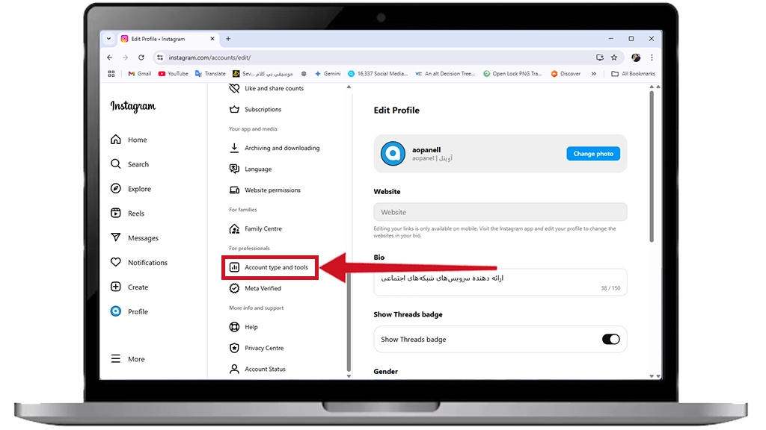
Task: Bookmark this page with the star icon
Action: 614,57
